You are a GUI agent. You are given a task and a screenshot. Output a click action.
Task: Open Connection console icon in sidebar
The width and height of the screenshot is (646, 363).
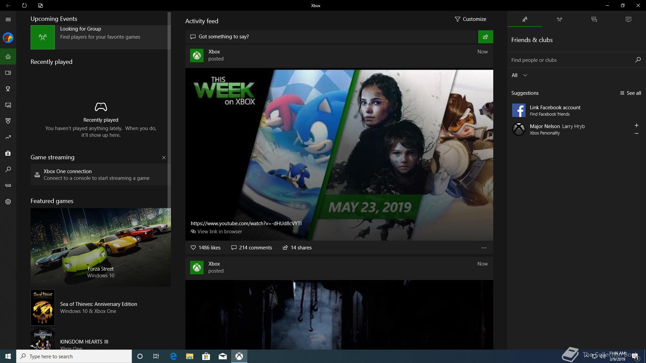pyautogui.click(x=8, y=186)
